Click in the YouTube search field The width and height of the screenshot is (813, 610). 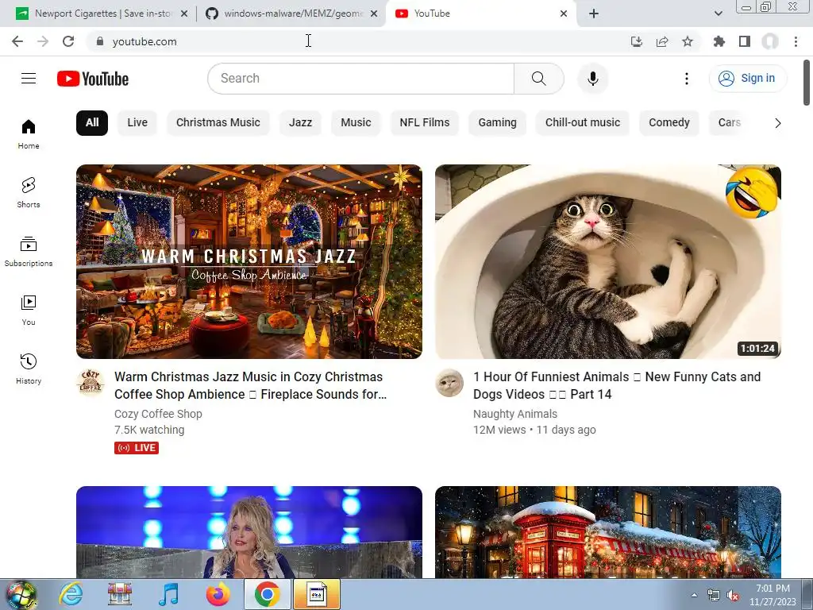(361, 79)
